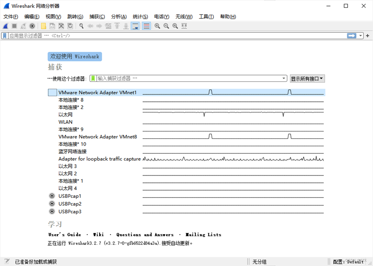Select 以太网 4 interface
This screenshot has width=373, height=266.
coord(186,188)
